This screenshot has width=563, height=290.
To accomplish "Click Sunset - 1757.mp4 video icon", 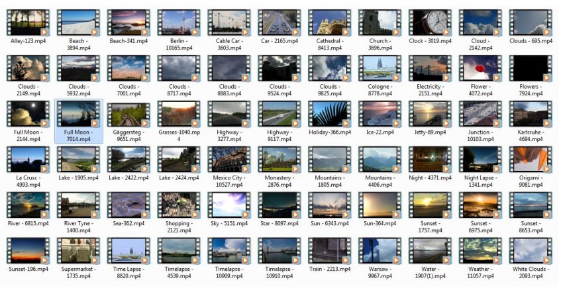I will (x=430, y=205).
